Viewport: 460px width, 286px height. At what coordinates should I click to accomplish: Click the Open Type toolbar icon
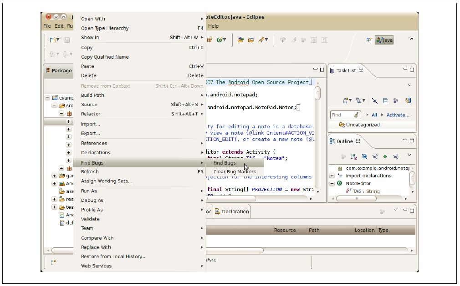[x=240, y=40]
